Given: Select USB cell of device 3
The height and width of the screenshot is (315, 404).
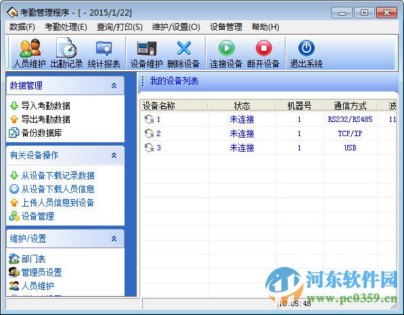Looking at the screenshot, I should click(350, 148).
